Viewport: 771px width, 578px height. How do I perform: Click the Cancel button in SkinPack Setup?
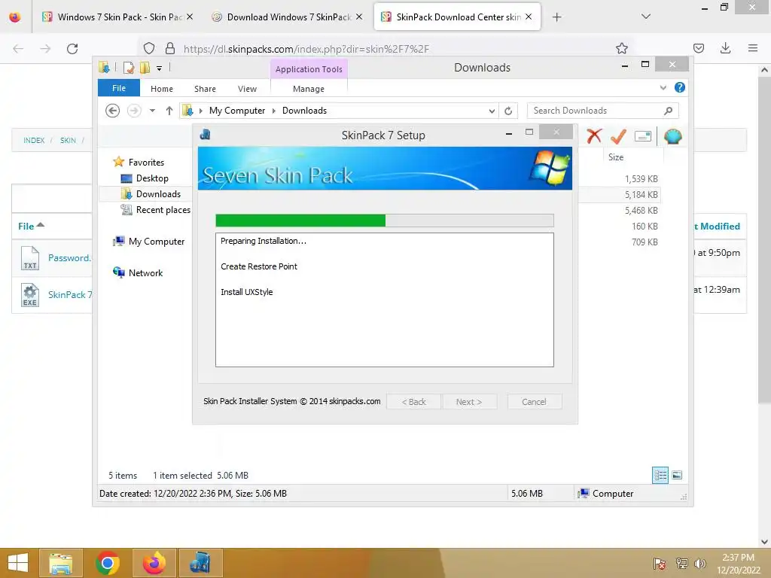[534, 402]
